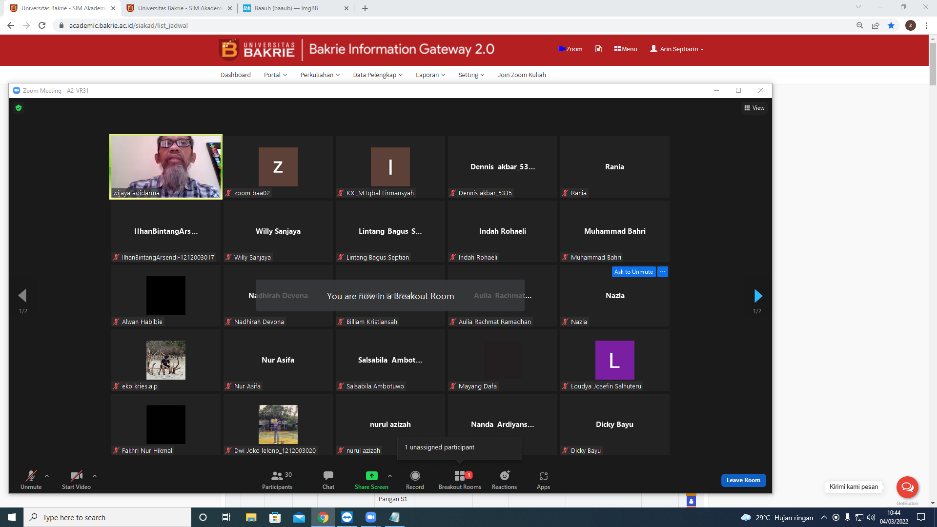Click the Share Screen icon

372,476
